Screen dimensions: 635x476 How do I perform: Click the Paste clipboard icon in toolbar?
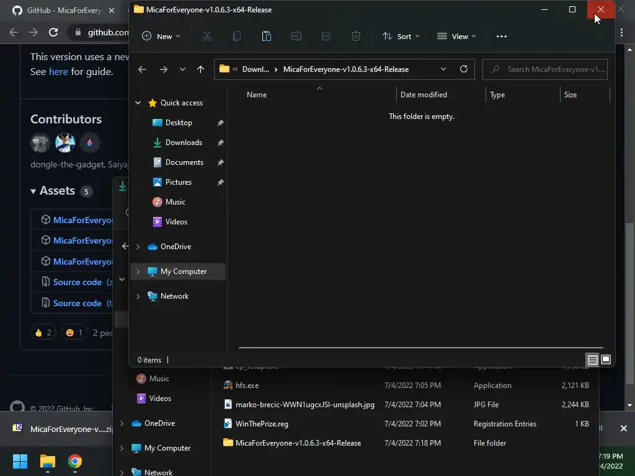click(x=267, y=37)
